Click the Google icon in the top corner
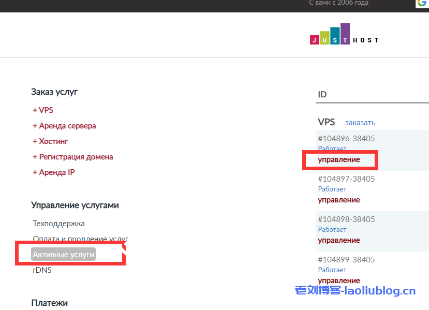The height and width of the screenshot is (310, 429). click(x=423, y=4)
